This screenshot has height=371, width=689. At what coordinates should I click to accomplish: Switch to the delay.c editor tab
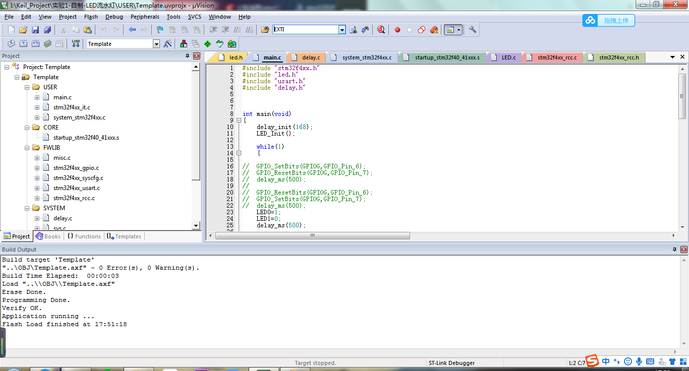pyautogui.click(x=305, y=57)
